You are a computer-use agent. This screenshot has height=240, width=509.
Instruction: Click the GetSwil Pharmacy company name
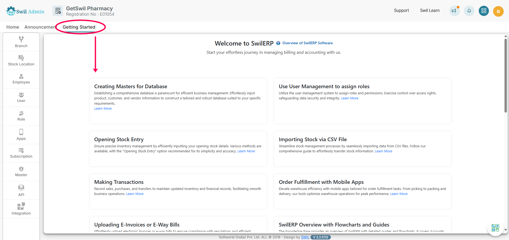click(x=89, y=8)
